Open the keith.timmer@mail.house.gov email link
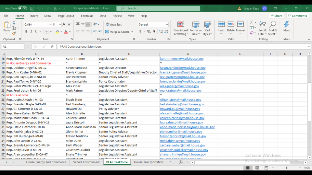Viewport: 312px width, 175px height. coord(182,59)
